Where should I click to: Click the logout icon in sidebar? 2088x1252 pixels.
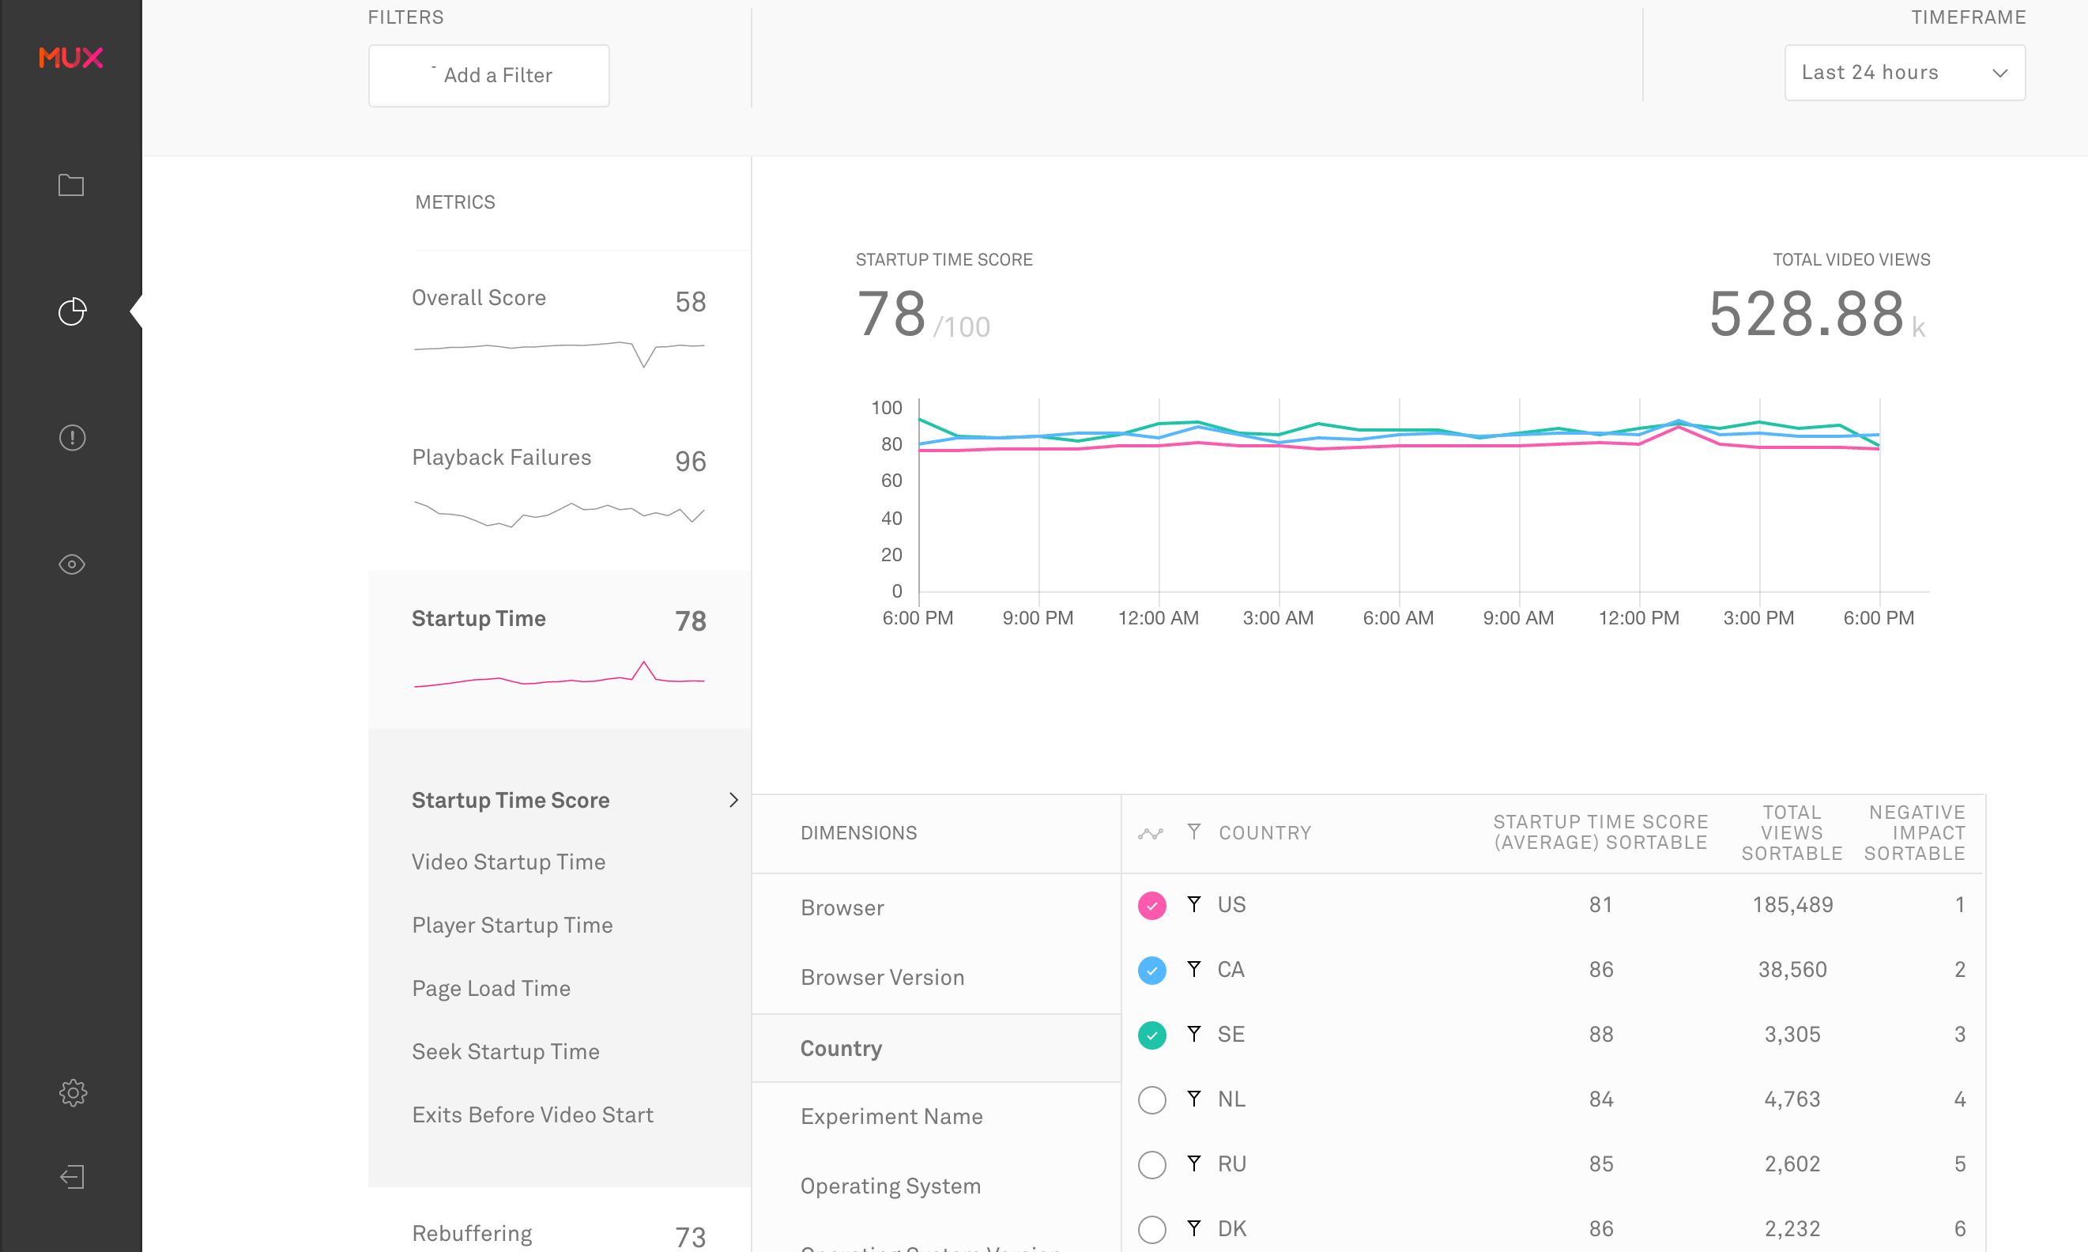(x=72, y=1177)
